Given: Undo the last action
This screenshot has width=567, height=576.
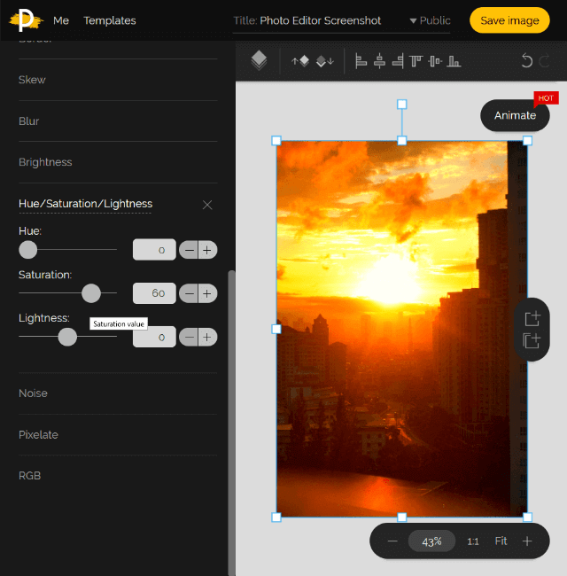Looking at the screenshot, I should pos(526,60).
